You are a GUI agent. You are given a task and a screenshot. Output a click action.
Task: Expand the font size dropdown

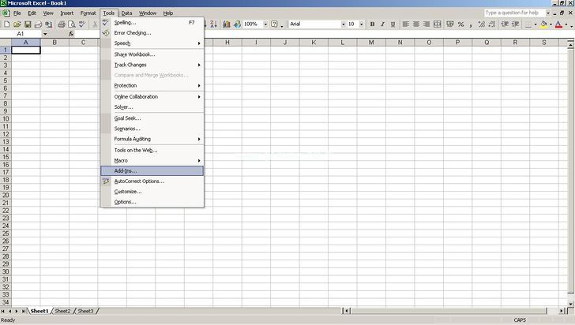click(x=363, y=24)
